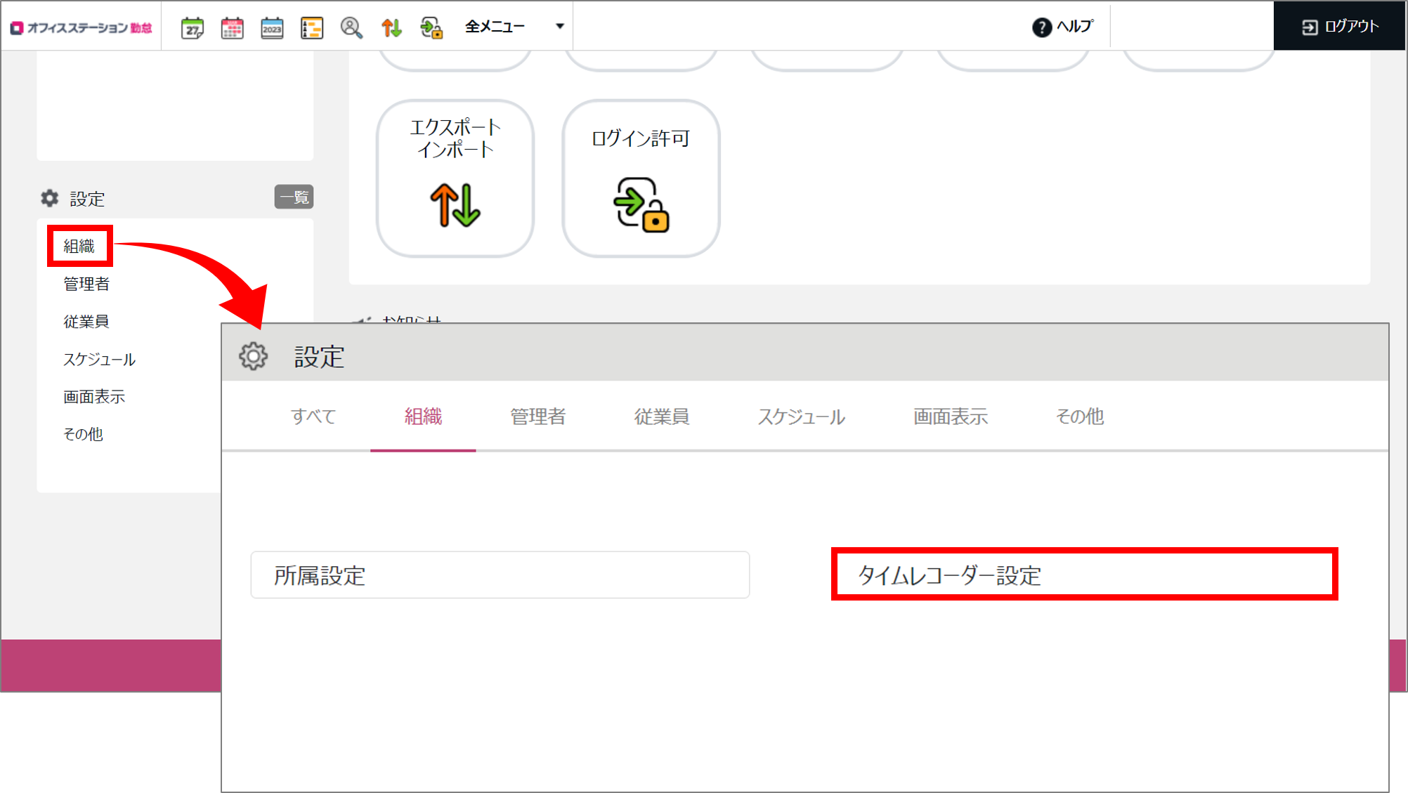Open the orange list view toolbar icon
This screenshot has width=1408, height=793.
tap(311, 27)
